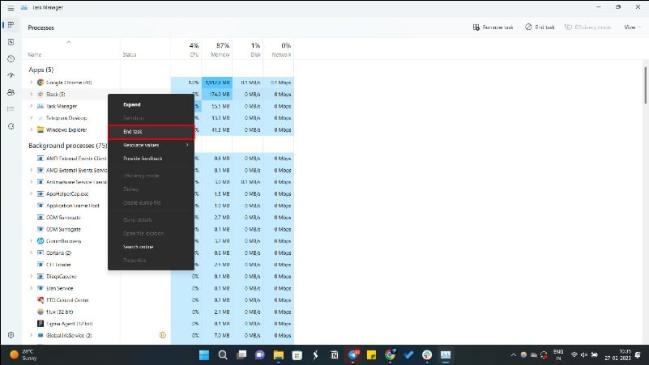
Task: Select the Application Frame Host row
Action: click(158, 206)
